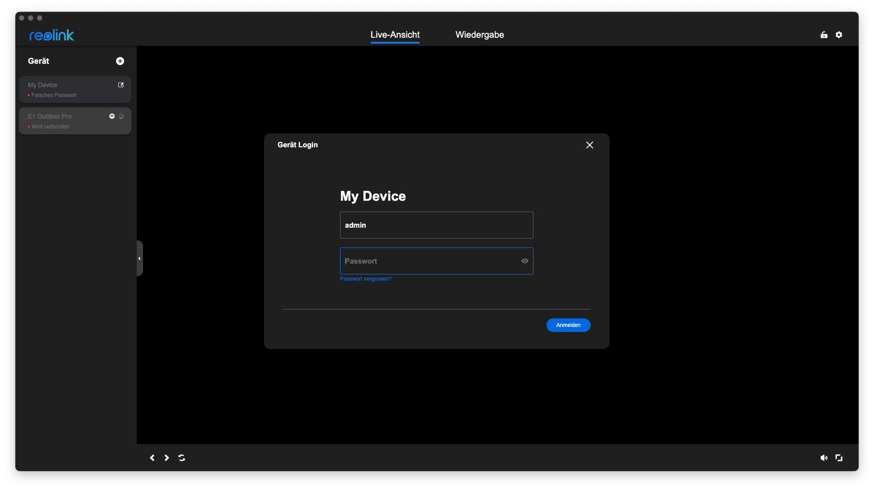Viewport: 874px width, 490px height.
Task: Toggle fullscreen view icon
Action: click(839, 458)
